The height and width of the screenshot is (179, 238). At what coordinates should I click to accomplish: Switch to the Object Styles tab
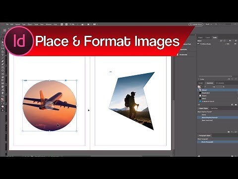[x=203, y=108]
